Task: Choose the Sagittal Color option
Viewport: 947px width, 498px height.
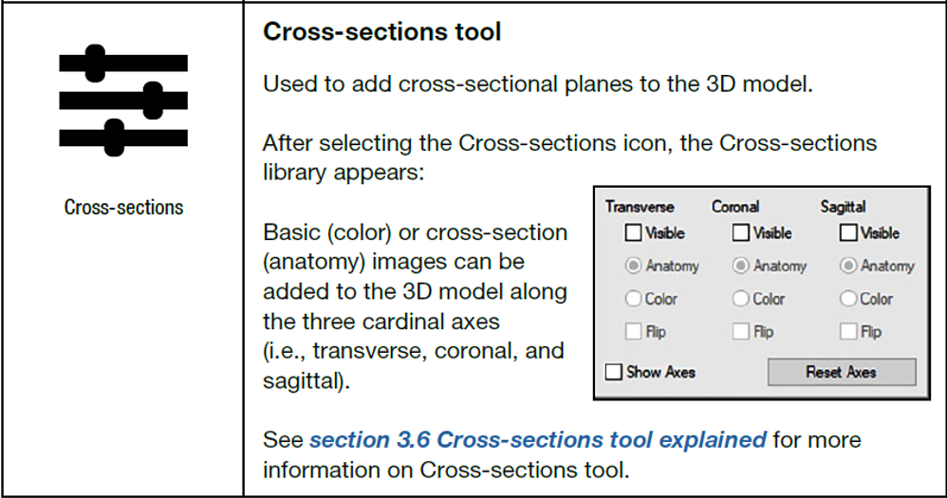Action: pyautogui.click(x=849, y=299)
